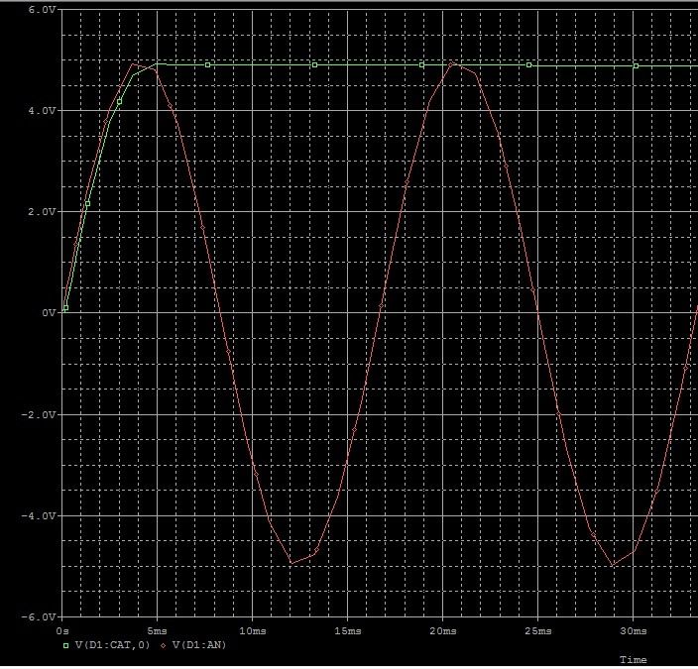Click the 2.0V y-axis label
The width and height of the screenshot is (698, 669).
[42, 212]
